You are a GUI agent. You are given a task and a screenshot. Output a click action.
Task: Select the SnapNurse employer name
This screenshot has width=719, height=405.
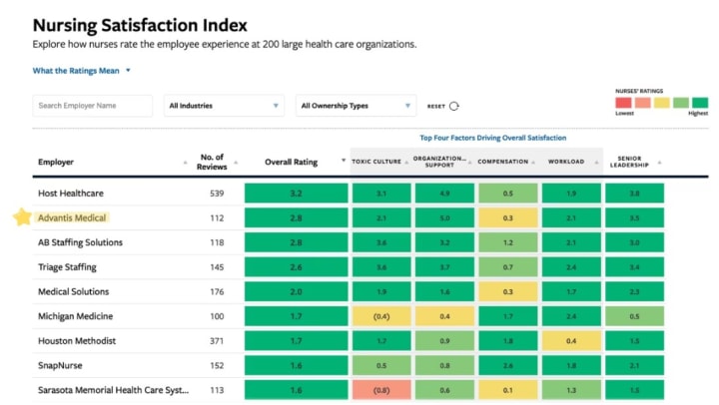pyautogui.click(x=60, y=366)
